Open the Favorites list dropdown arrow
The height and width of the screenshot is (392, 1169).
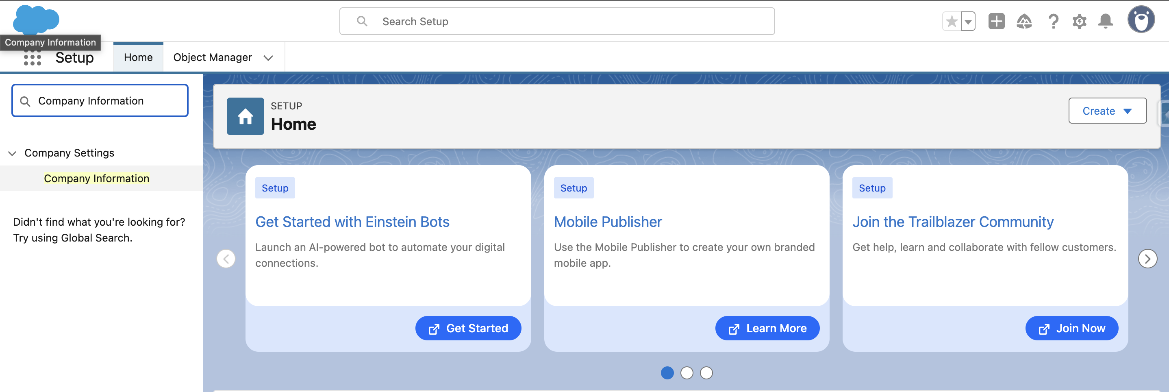coord(968,22)
